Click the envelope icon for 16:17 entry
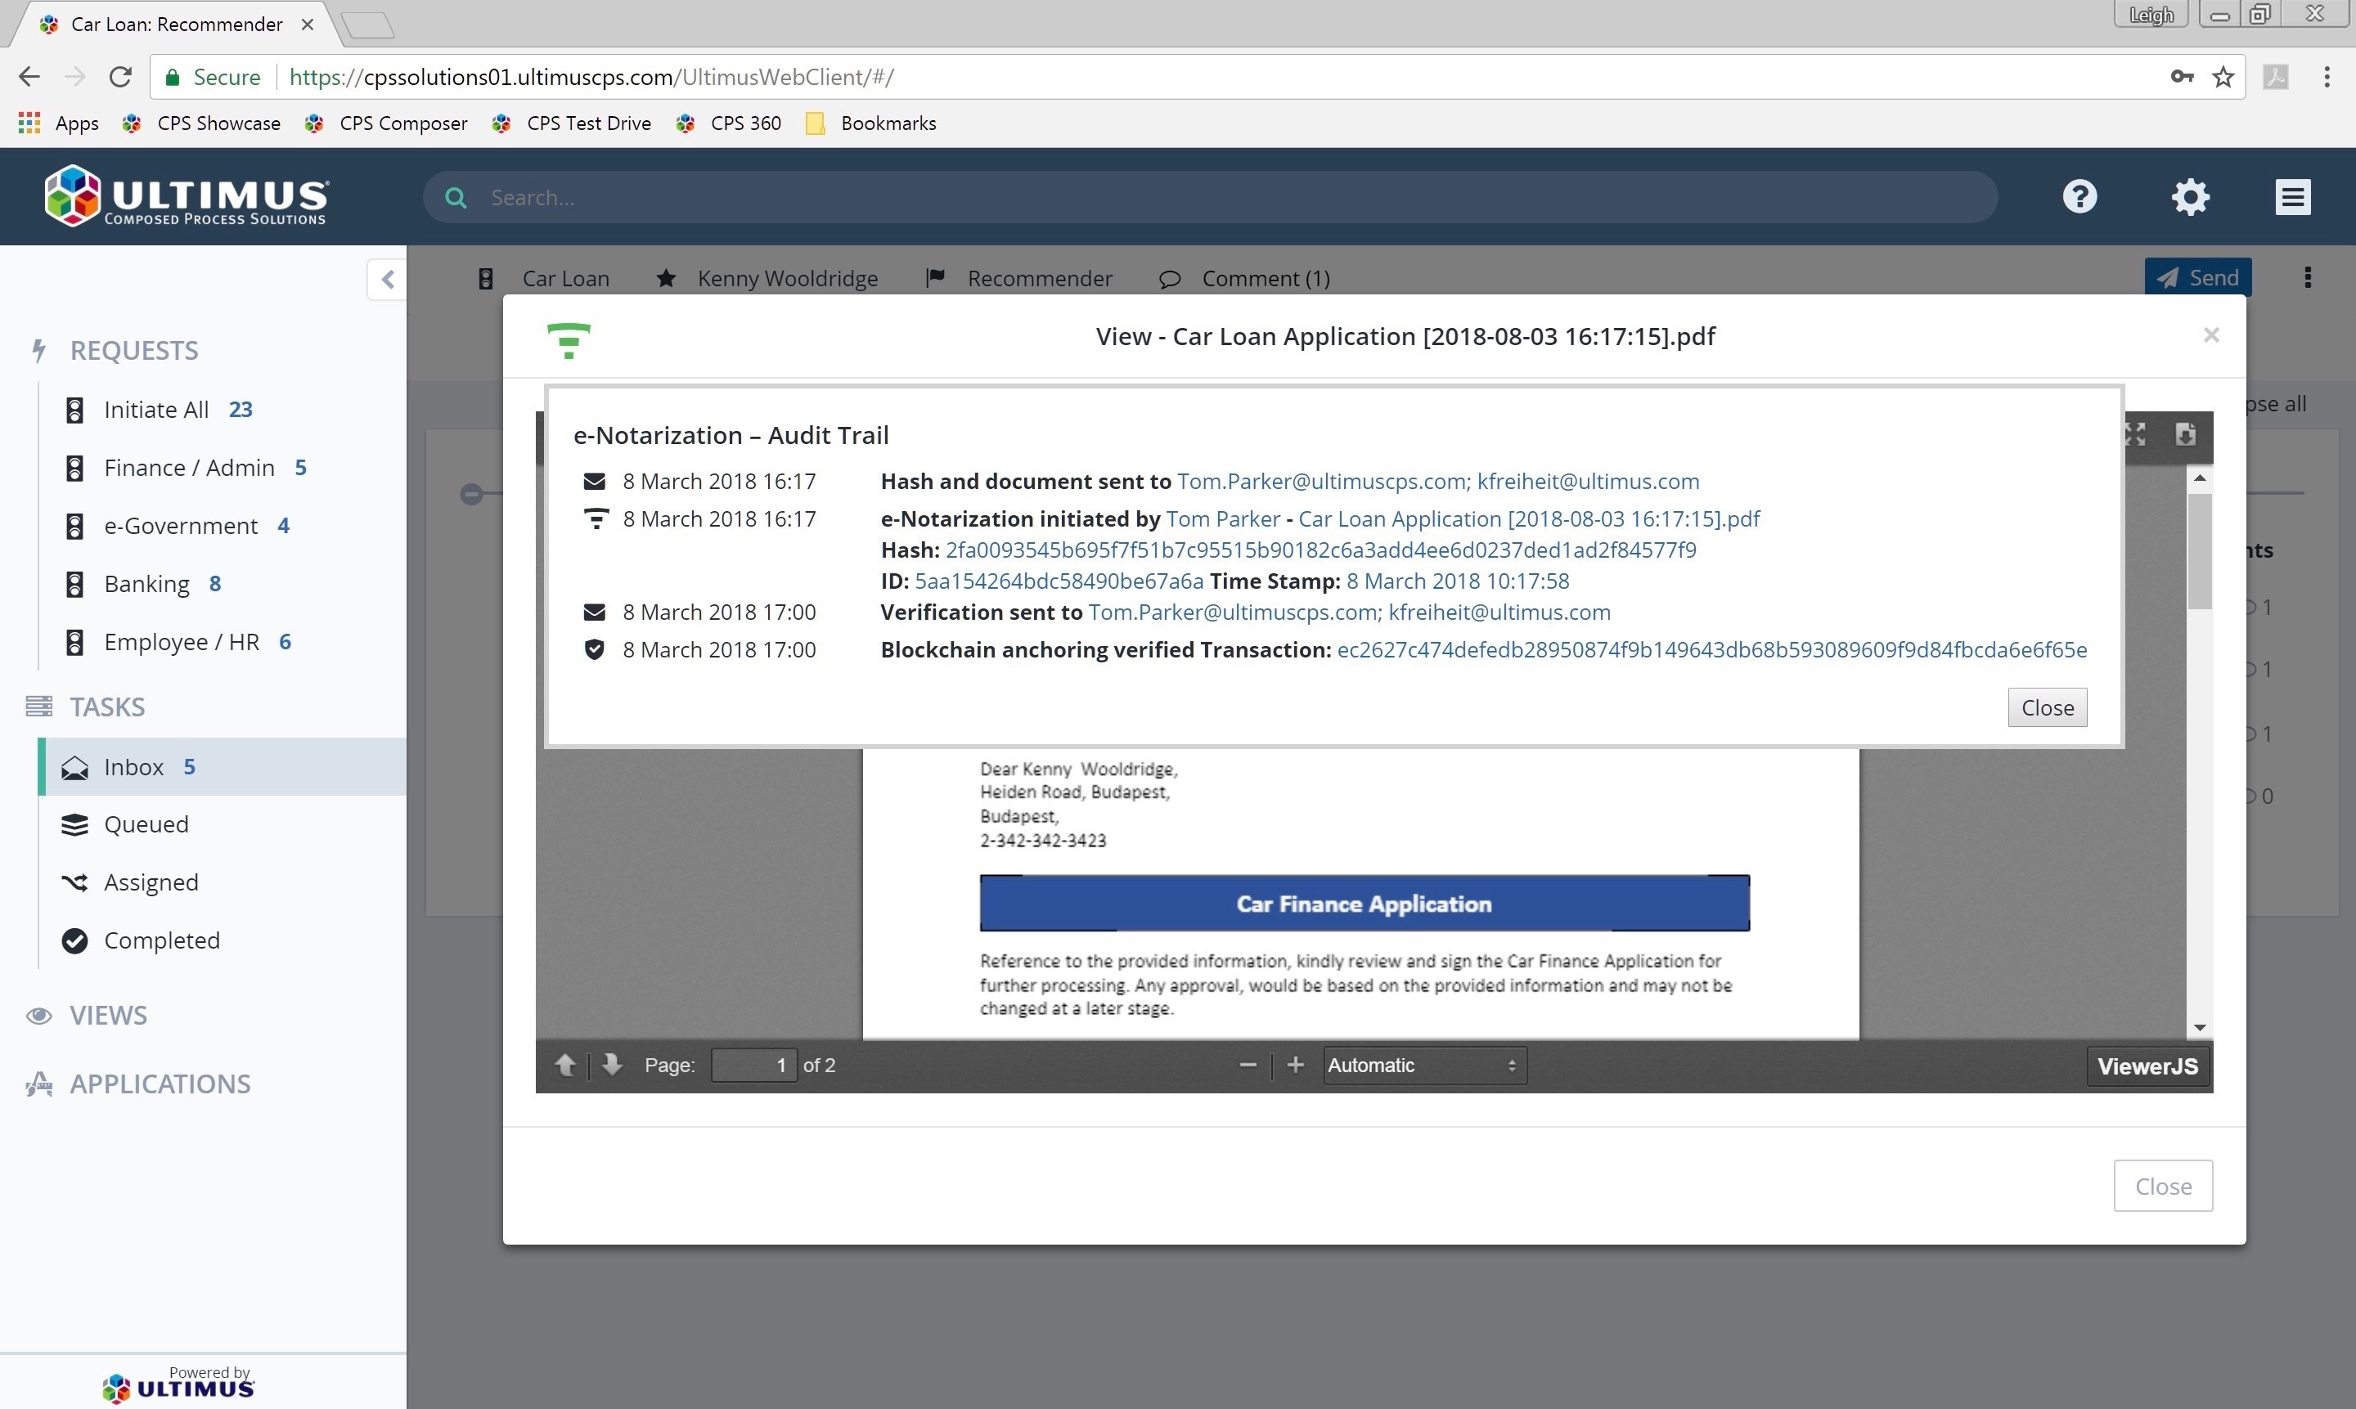The width and height of the screenshot is (2356, 1409). 595,482
